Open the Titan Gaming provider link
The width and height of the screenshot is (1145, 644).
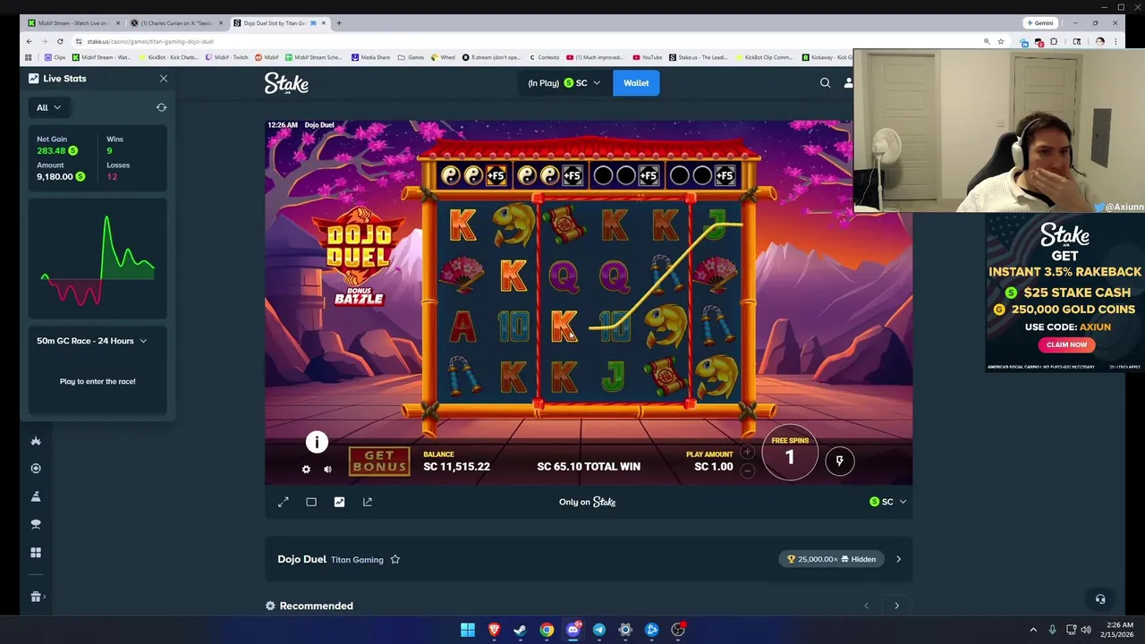click(x=357, y=560)
